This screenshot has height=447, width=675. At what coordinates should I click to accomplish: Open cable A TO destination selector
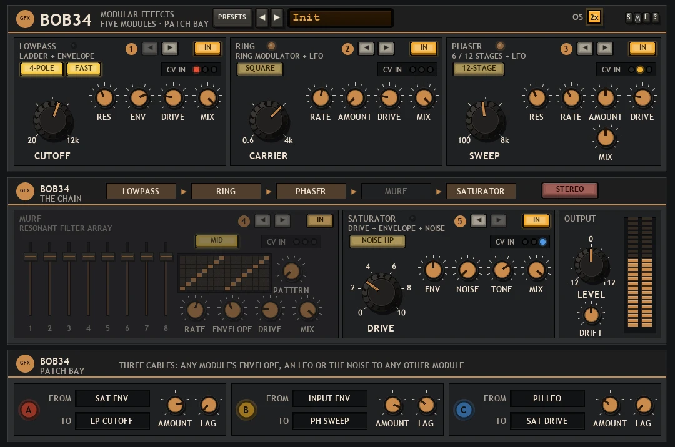112,421
